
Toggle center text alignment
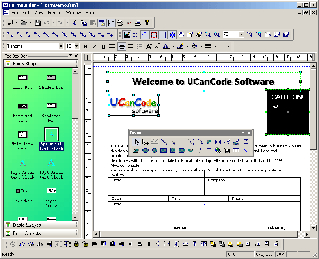tap(121, 47)
